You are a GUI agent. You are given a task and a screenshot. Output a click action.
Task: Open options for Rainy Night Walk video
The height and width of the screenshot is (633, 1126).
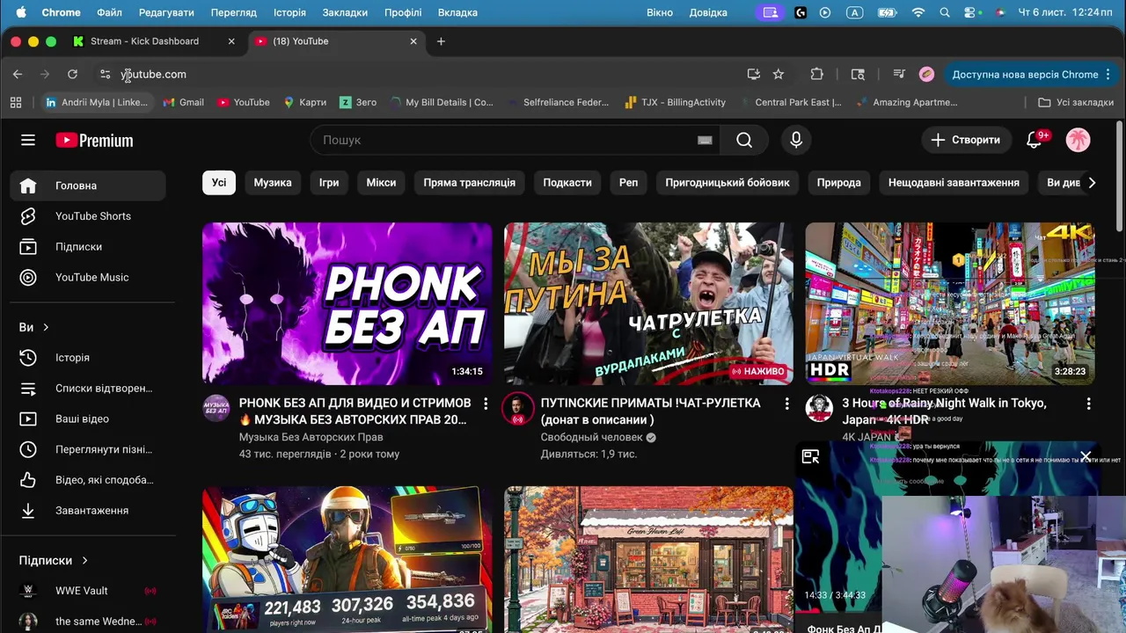click(1088, 404)
